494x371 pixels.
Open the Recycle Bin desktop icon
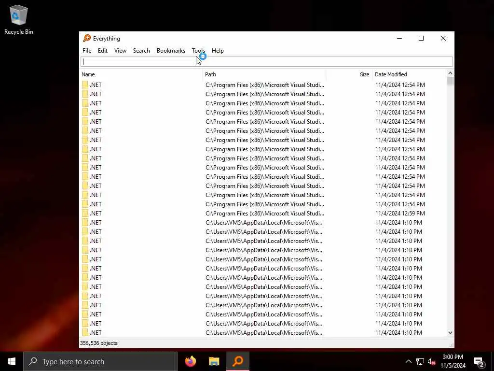(x=19, y=19)
